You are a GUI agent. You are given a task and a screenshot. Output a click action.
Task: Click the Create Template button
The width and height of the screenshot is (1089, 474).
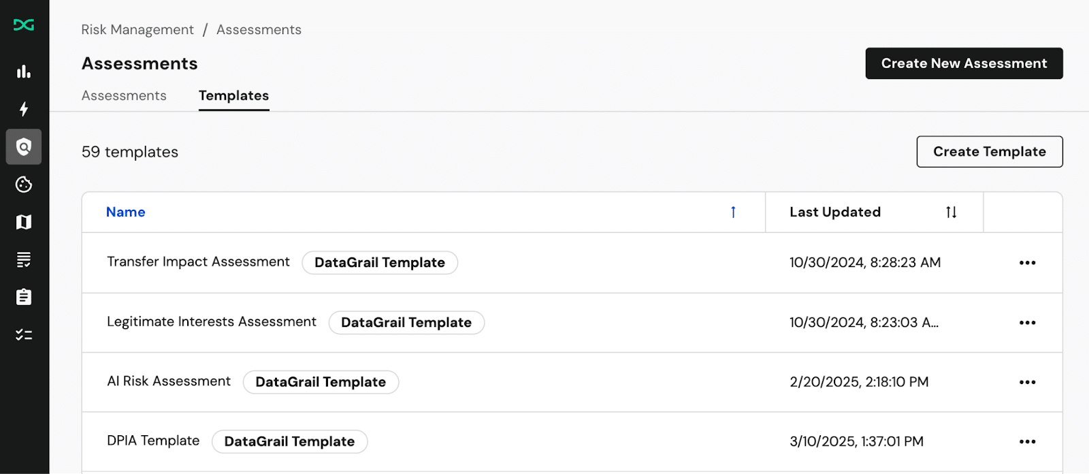pyautogui.click(x=989, y=152)
